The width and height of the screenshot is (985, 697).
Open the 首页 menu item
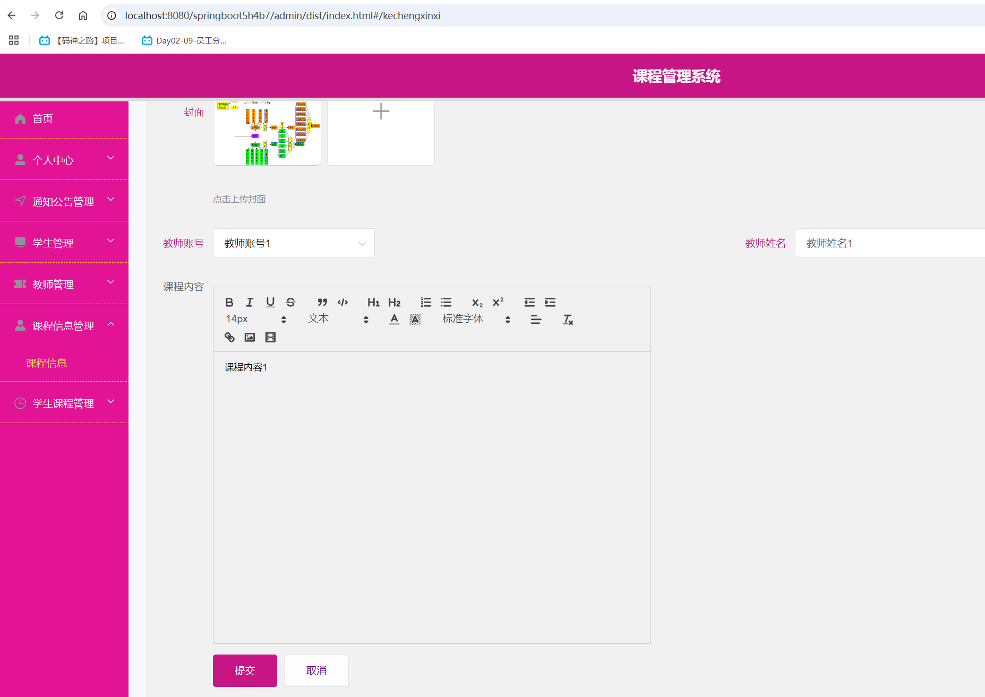click(x=42, y=118)
